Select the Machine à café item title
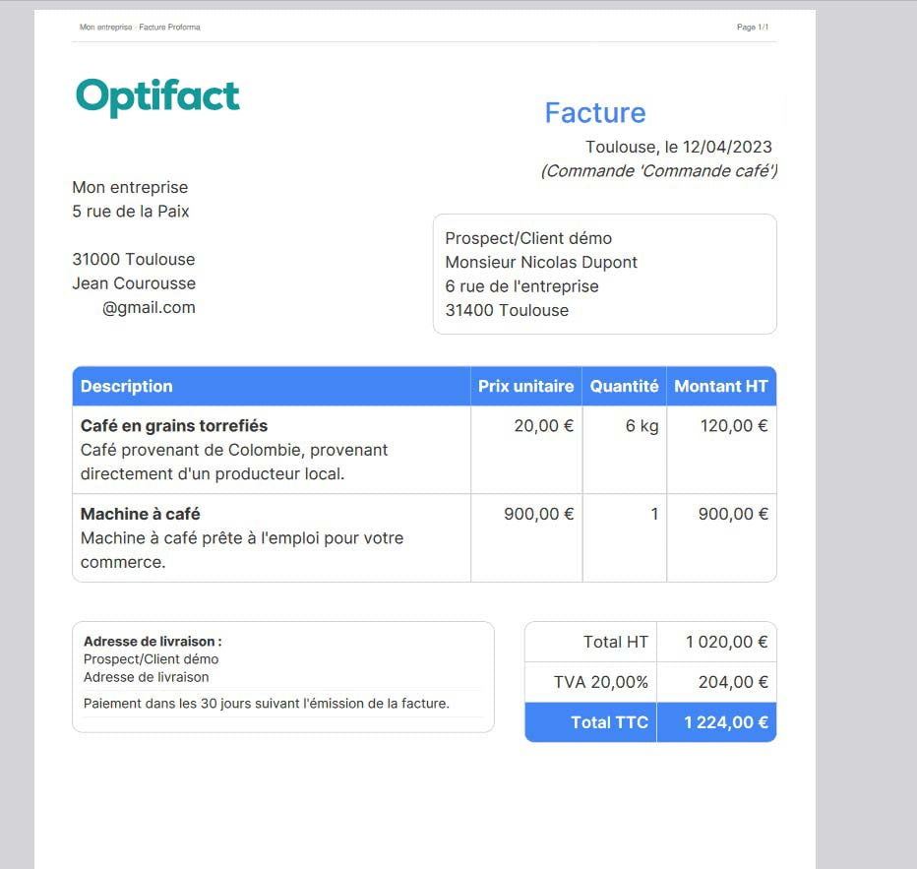Viewport: 917px width, 869px height. coord(141,515)
